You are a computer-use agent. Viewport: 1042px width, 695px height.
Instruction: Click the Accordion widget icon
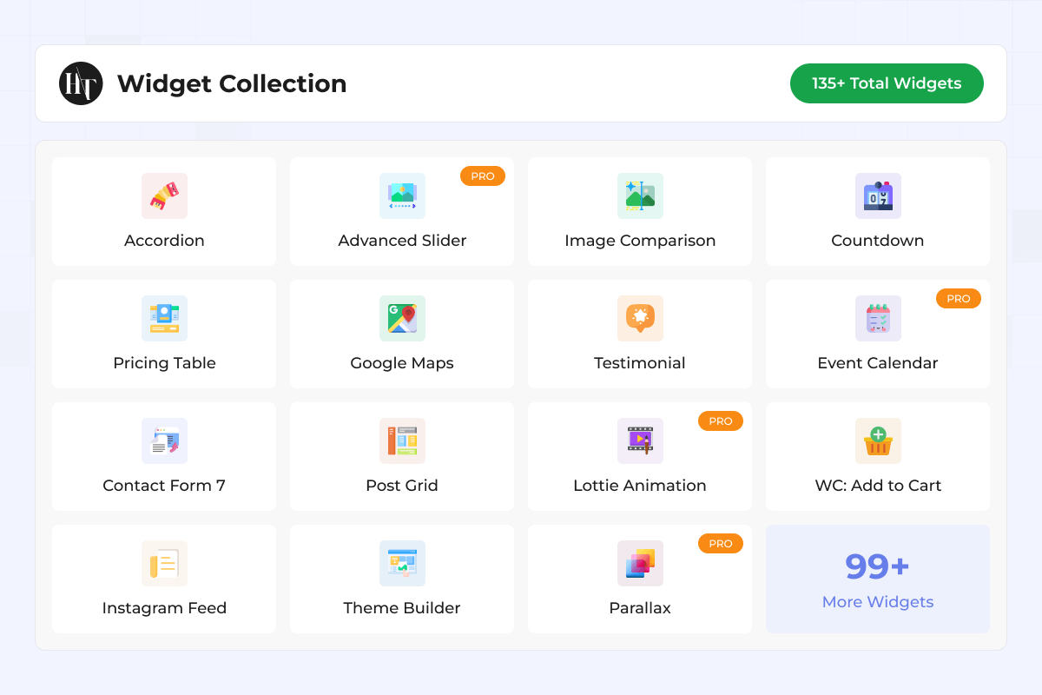(x=164, y=195)
